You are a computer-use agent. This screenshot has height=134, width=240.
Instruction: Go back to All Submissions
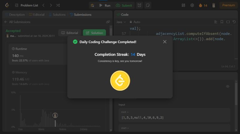click(x=17, y=22)
